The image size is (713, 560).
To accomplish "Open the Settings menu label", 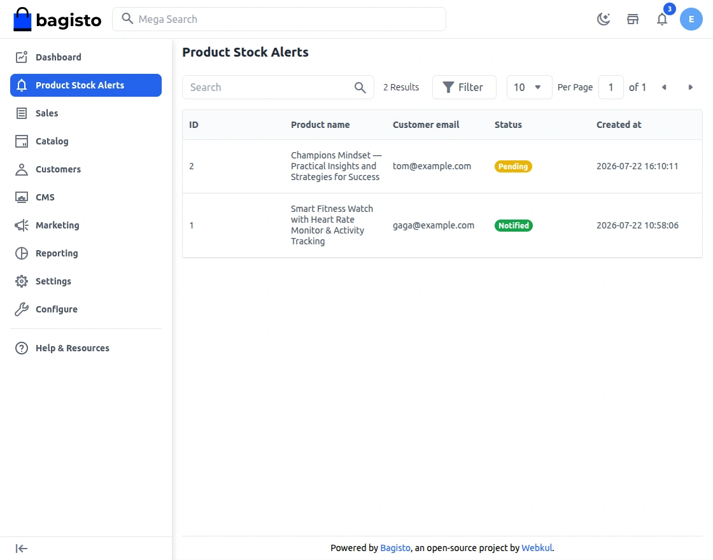I will (x=53, y=281).
